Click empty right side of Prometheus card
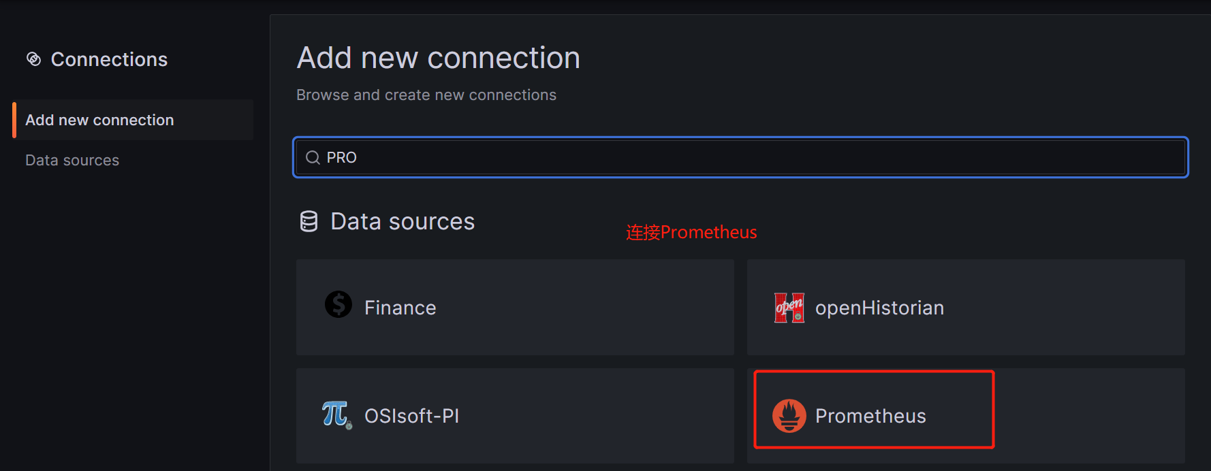The height and width of the screenshot is (471, 1211). pyautogui.click(x=1090, y=416)
